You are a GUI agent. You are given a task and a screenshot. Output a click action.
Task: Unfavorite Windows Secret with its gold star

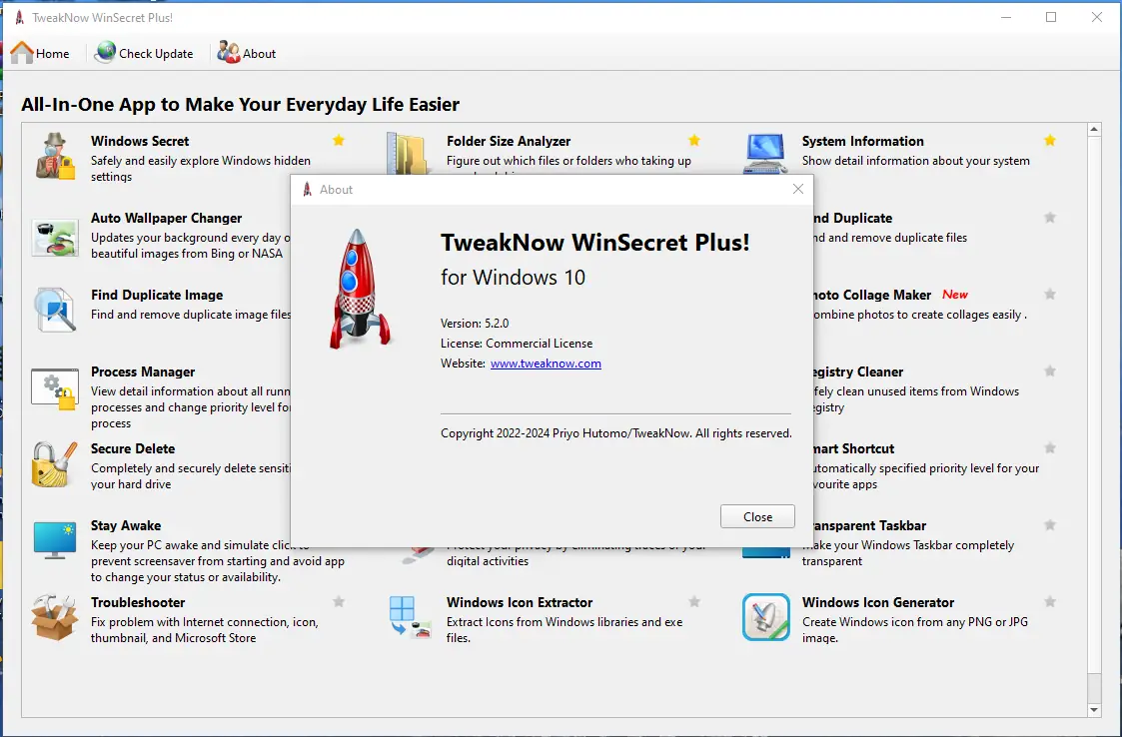click(339, 140)
